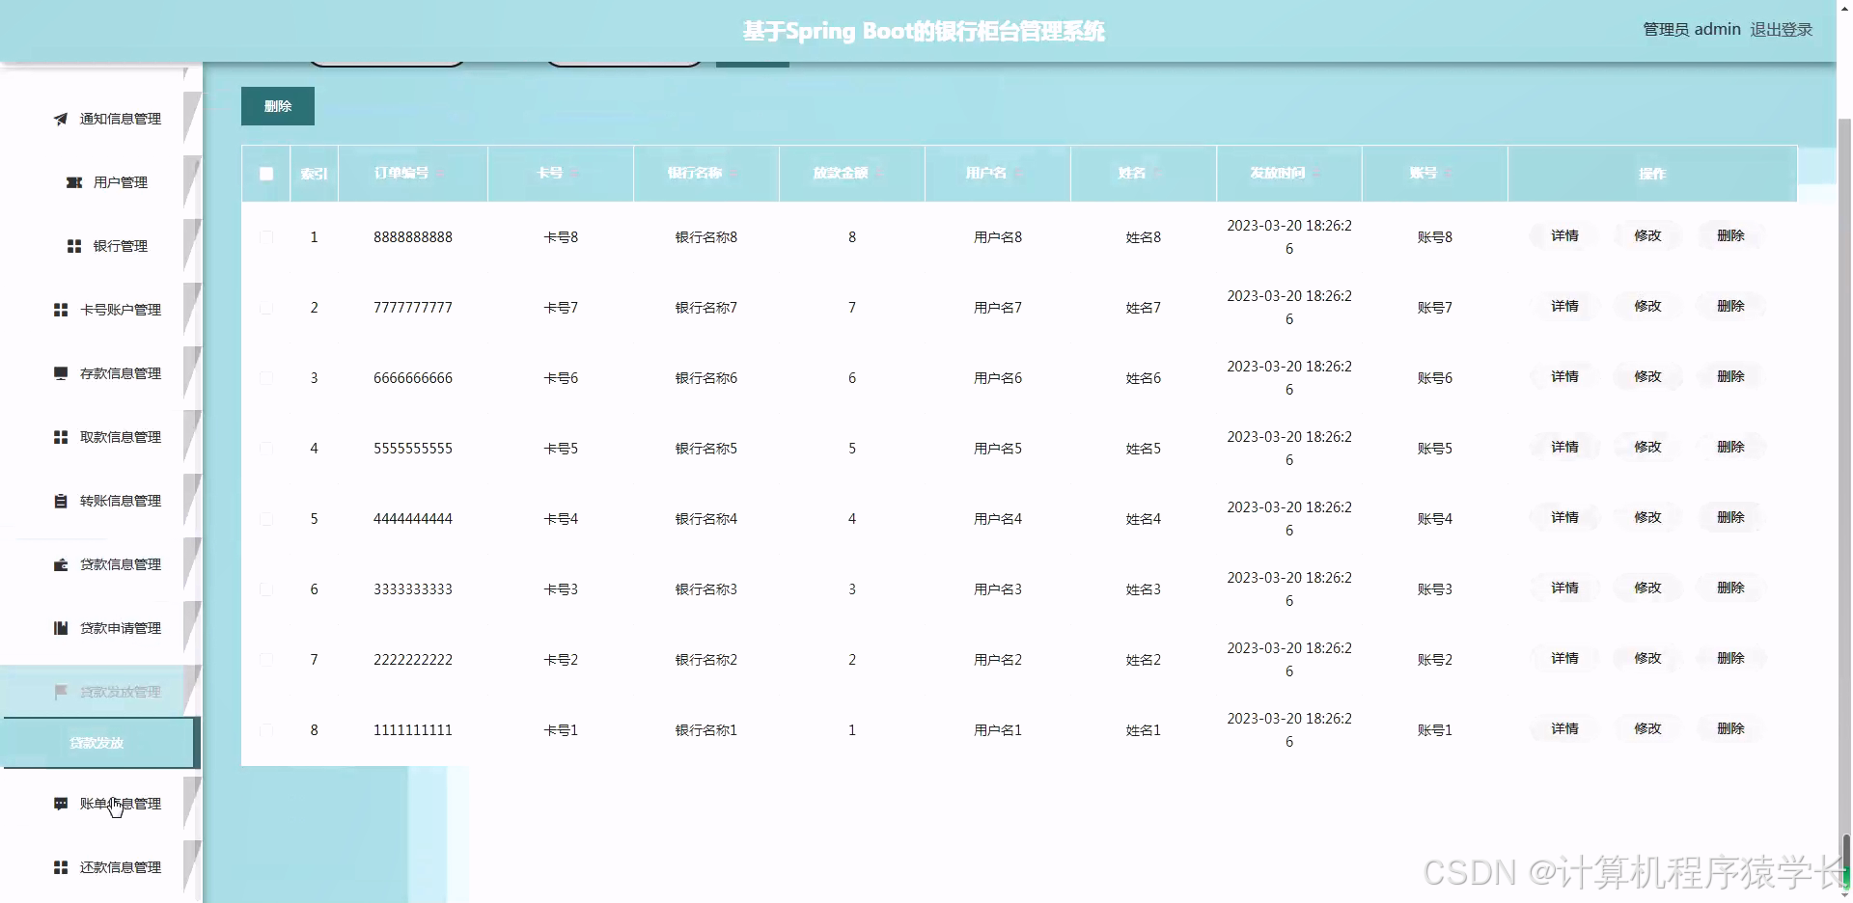Select the 卡号账户管理 icon
Image resolution: width=1853 pixels, height=903 pixels.
(60, 309)
